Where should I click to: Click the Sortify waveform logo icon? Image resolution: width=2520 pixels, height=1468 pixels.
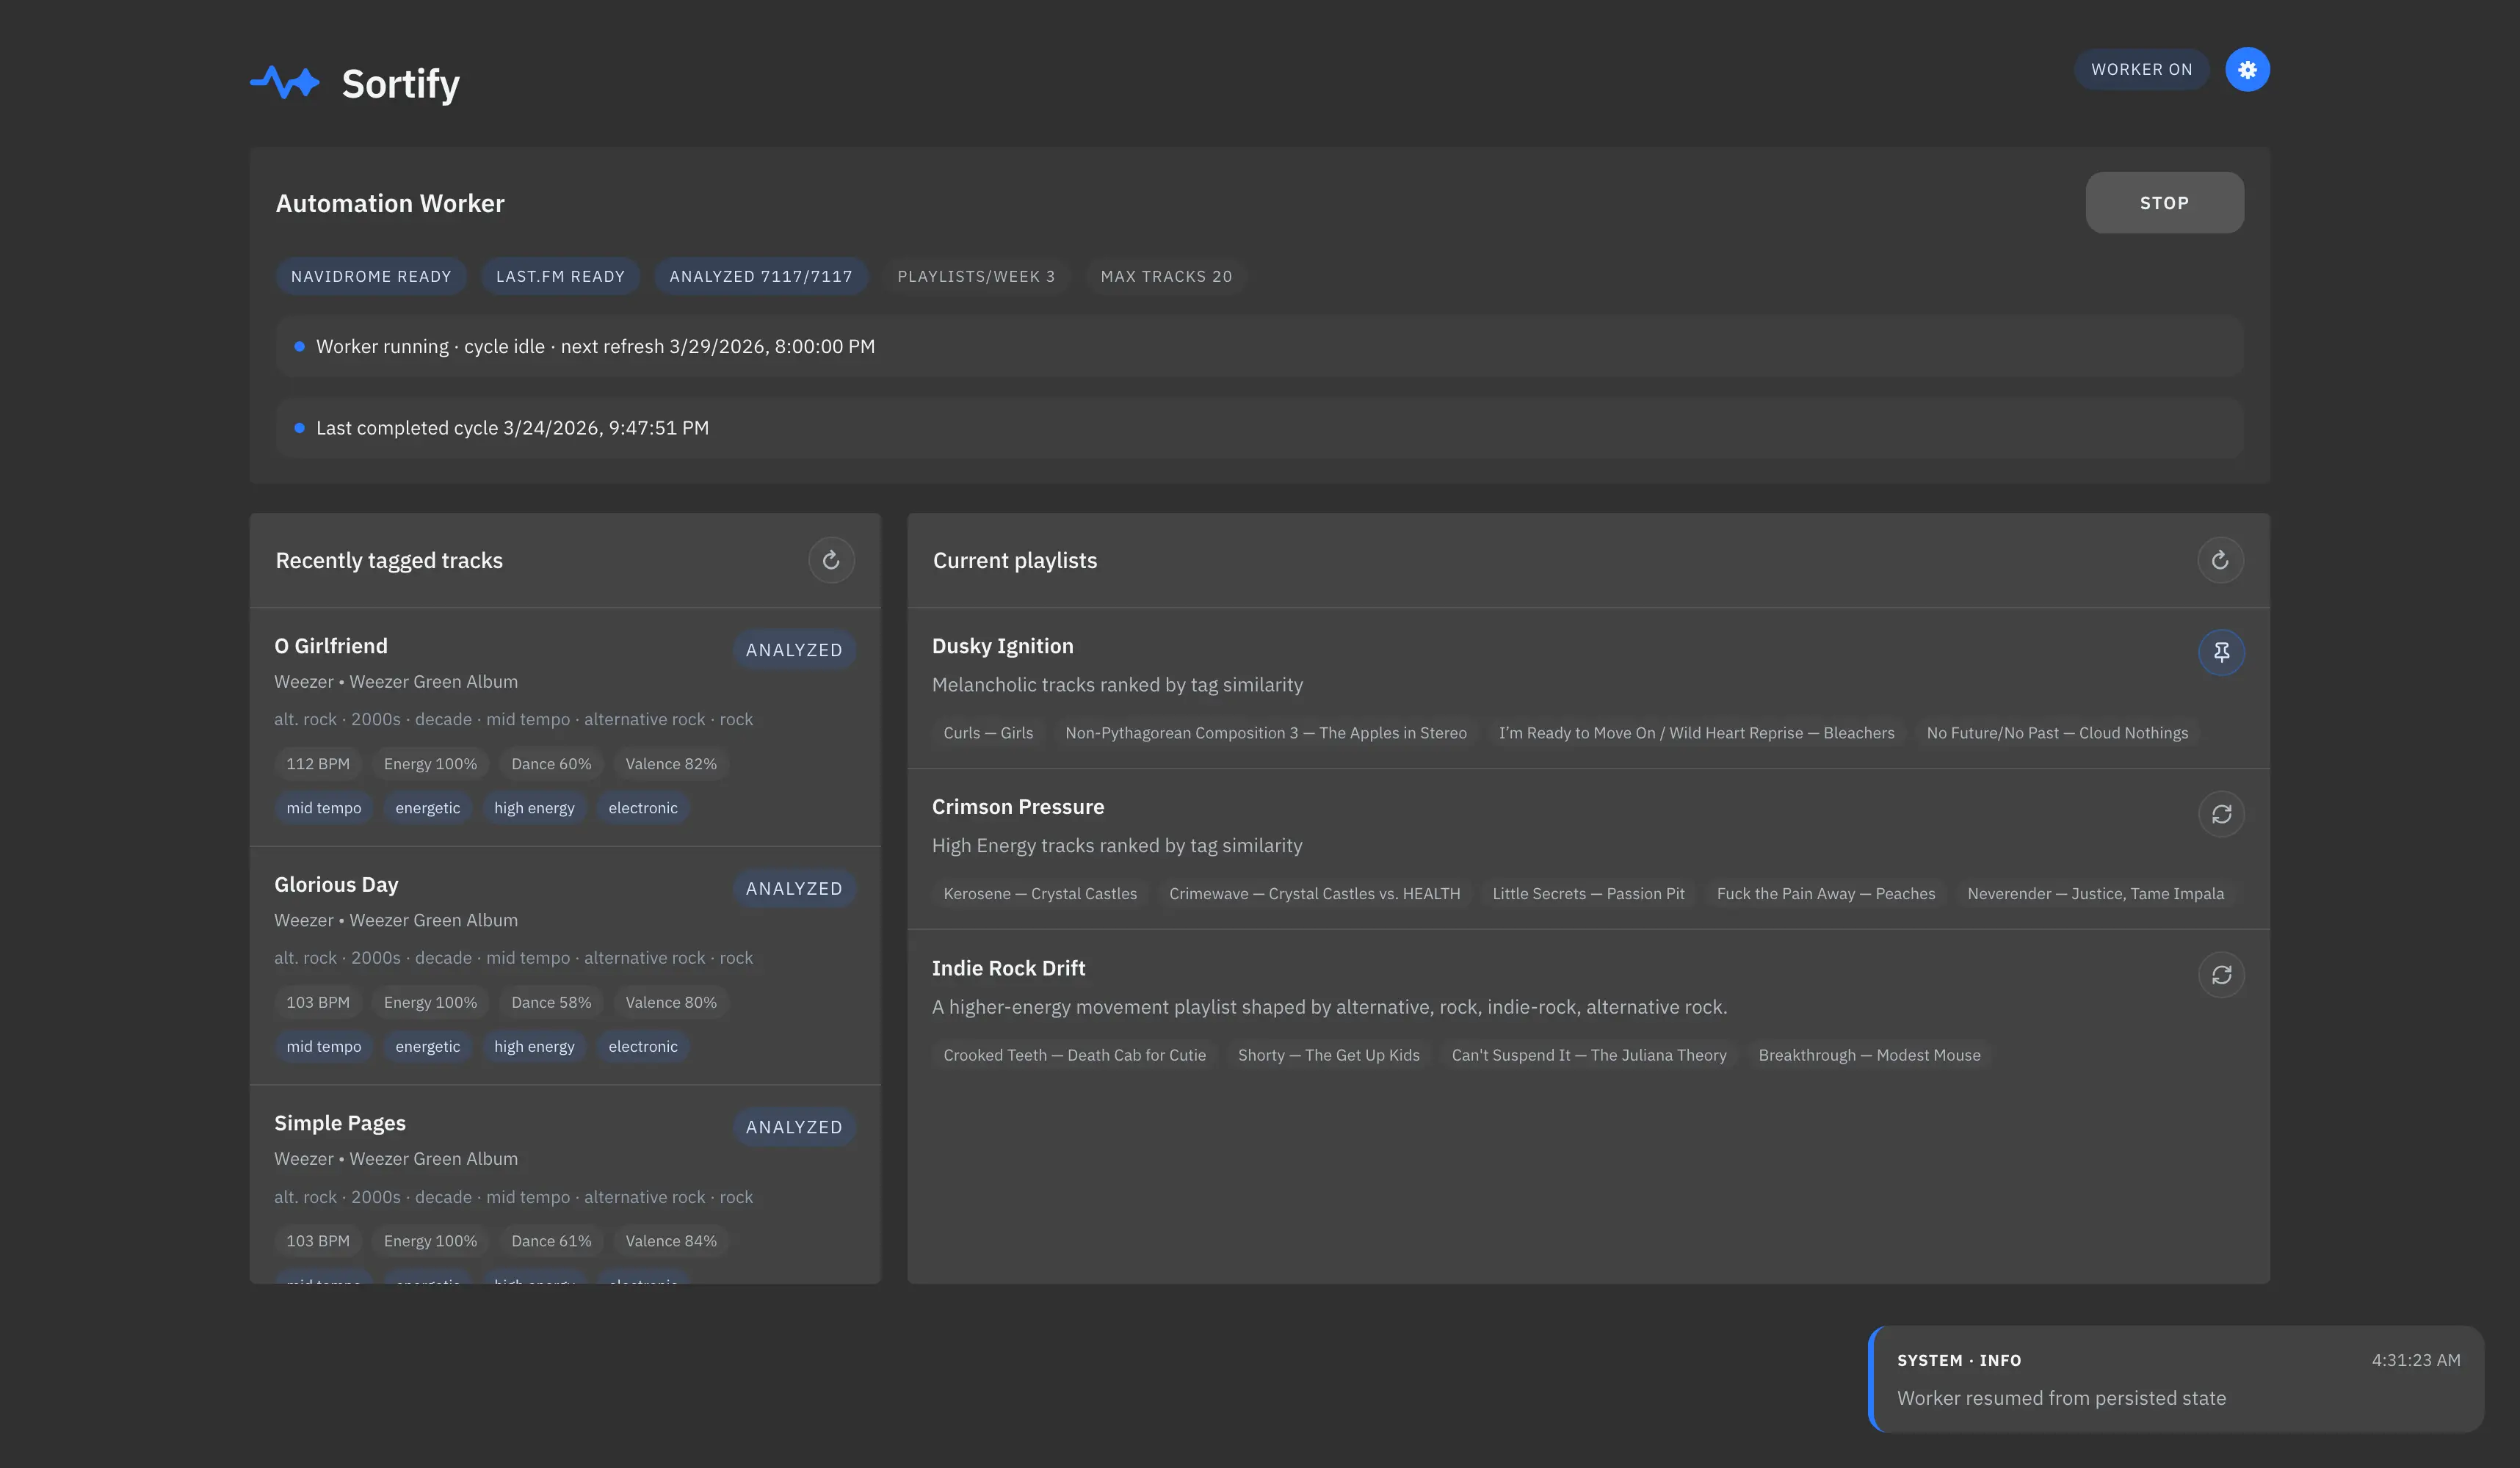pyautogui.click(x=285, y=82)
